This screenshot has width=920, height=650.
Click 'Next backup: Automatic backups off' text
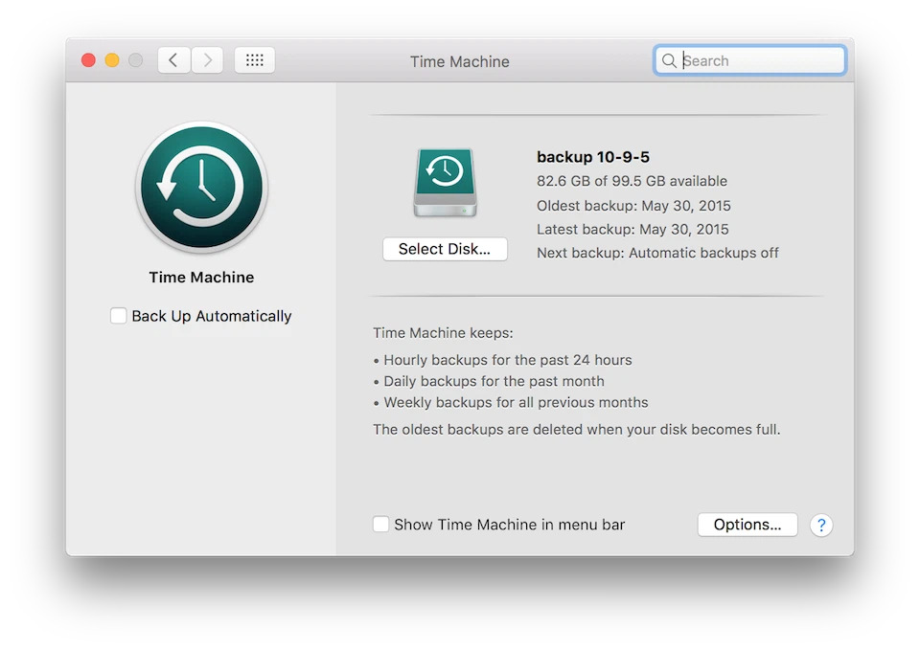[657, 253]
